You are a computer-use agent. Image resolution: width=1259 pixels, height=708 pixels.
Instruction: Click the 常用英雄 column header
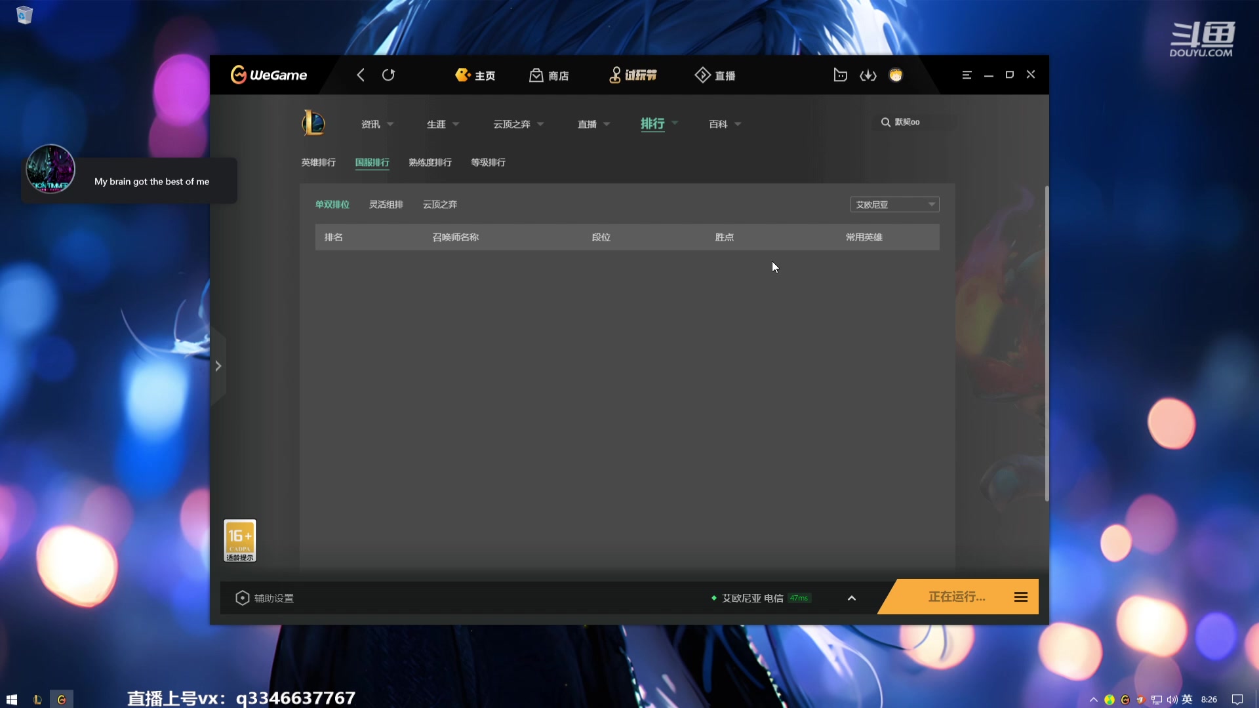864,237
